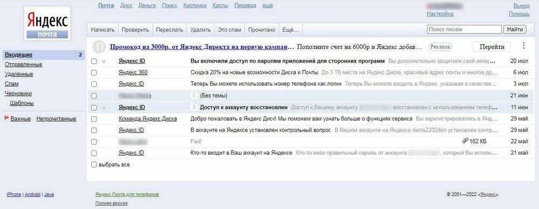Click the Реклама label badge
This screenshot has height=209, width=539.
440,47
